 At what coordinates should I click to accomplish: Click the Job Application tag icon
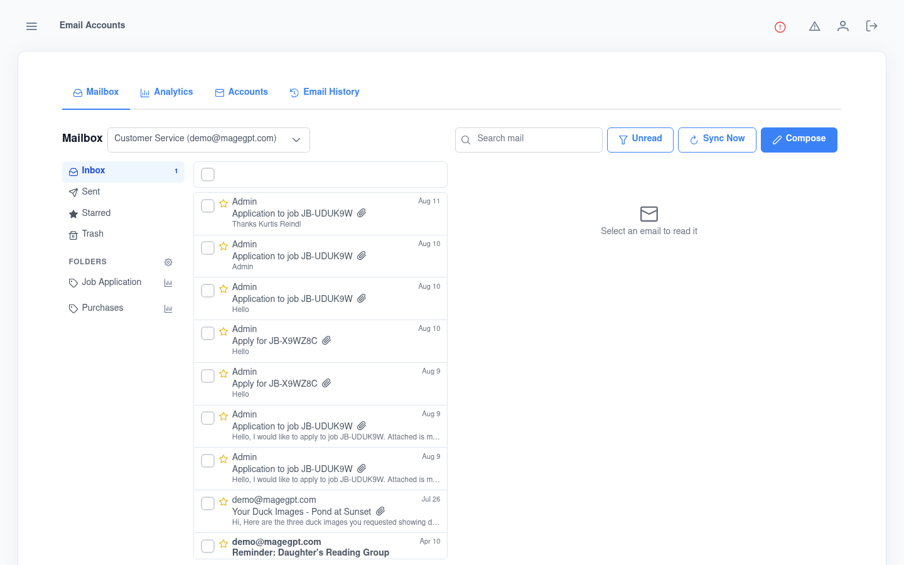[73, 283]
